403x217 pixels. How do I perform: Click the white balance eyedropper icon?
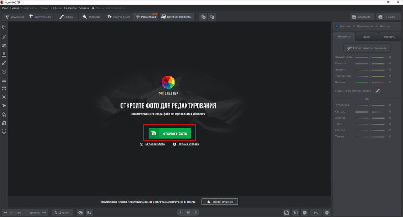pyautogui.click(x=377, y=91)
